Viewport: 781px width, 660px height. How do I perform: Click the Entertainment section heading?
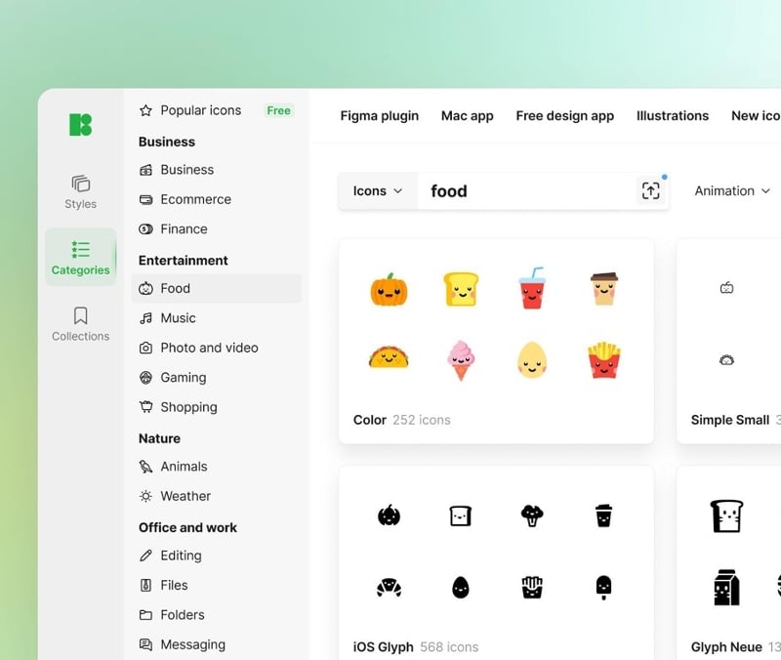click(x=184, y=261)
